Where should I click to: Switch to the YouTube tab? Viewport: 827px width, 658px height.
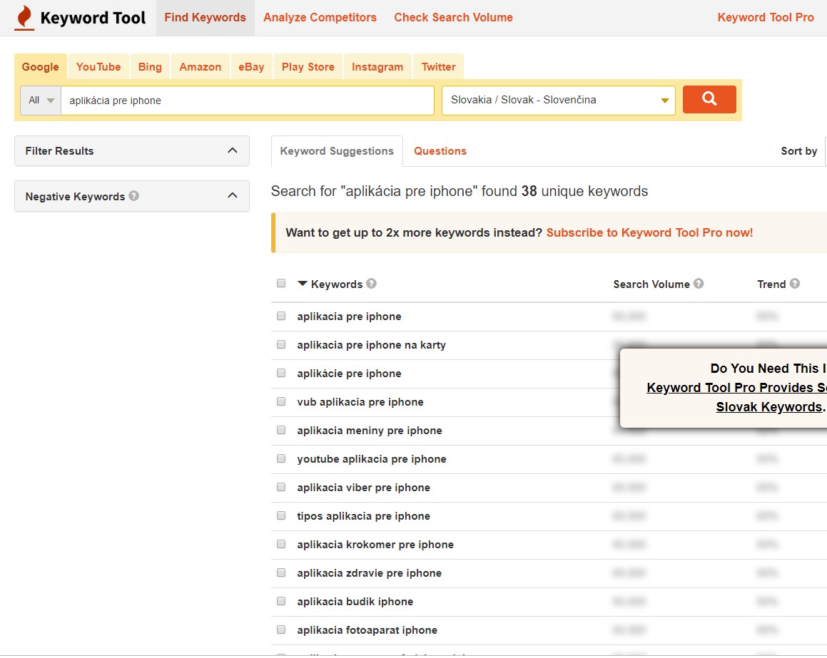[x=98, y=67]
